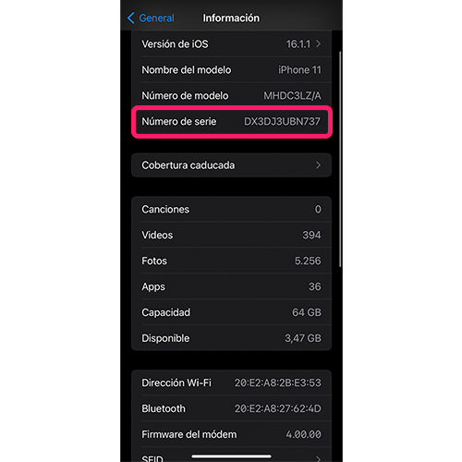462x462 pixels.
Task: Go back to General settings
Action: (151, 18)
